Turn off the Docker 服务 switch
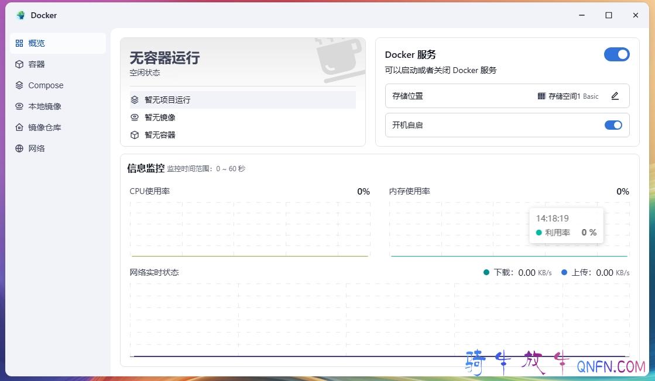 [x=616, y=54]
